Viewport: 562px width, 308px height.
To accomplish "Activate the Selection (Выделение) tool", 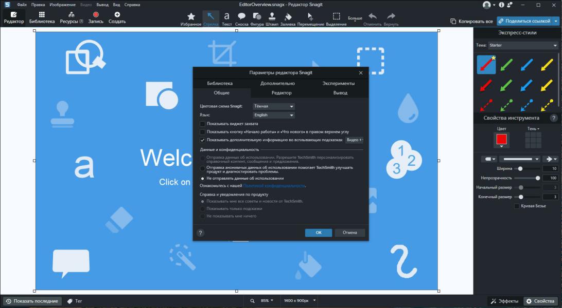I will tap(336, 18).
